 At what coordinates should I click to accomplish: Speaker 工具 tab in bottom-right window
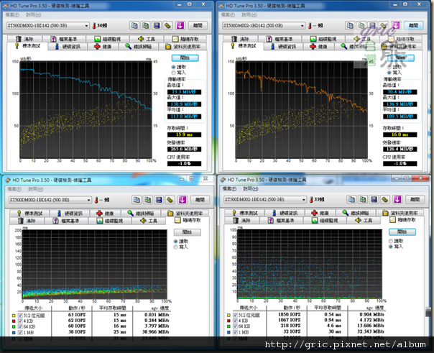pos(364,221)
